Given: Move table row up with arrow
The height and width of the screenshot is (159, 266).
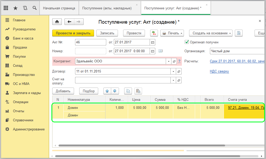Looking at the screenshot, I should coord(107,91).
